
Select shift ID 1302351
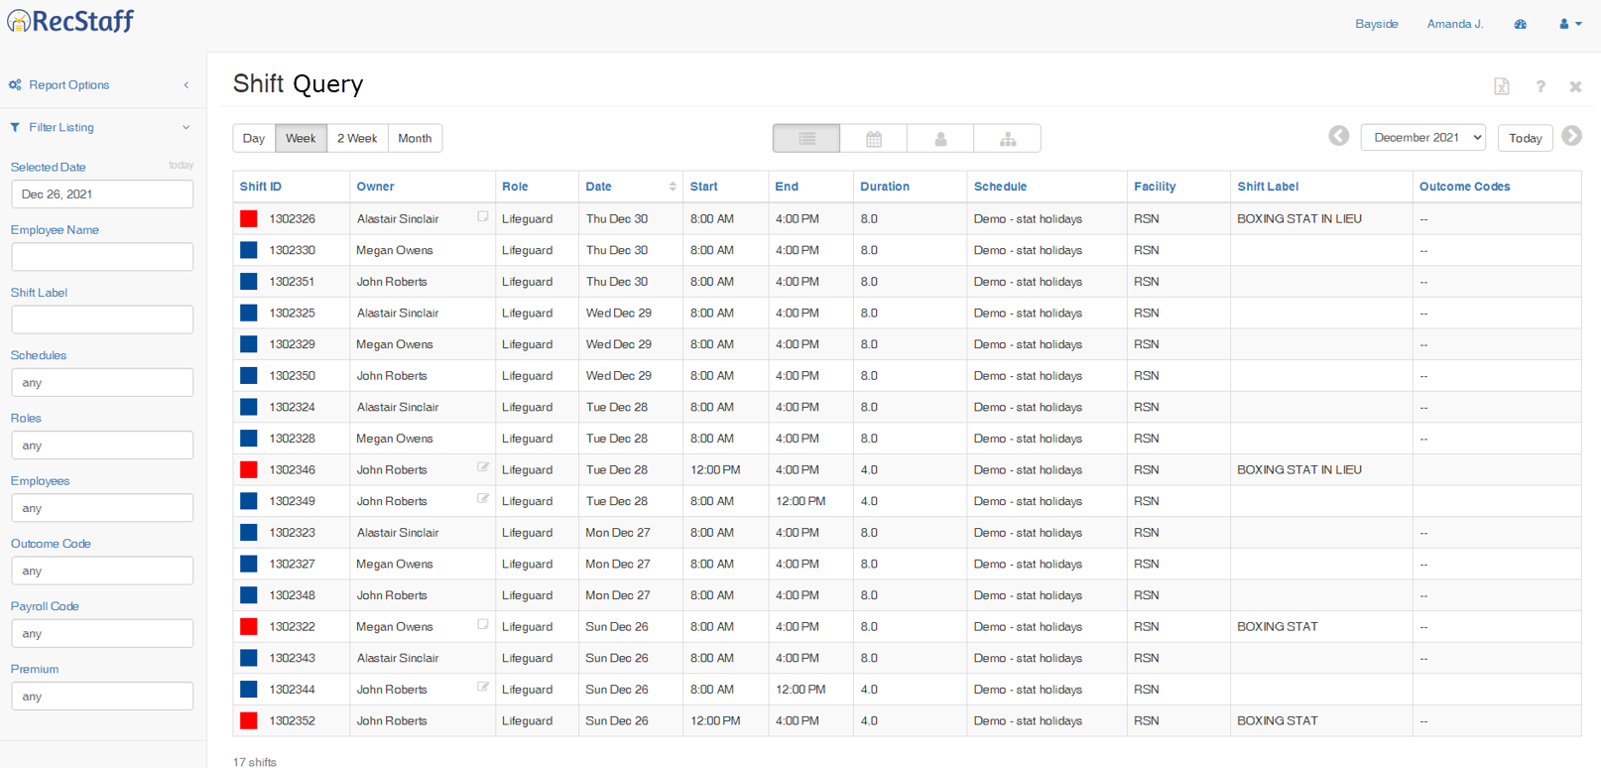coord(293,282)
